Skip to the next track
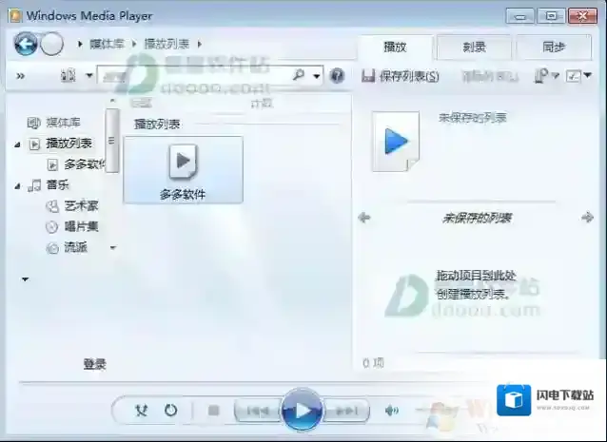Screen dimensions: 607x442 (x=346, y=411)
